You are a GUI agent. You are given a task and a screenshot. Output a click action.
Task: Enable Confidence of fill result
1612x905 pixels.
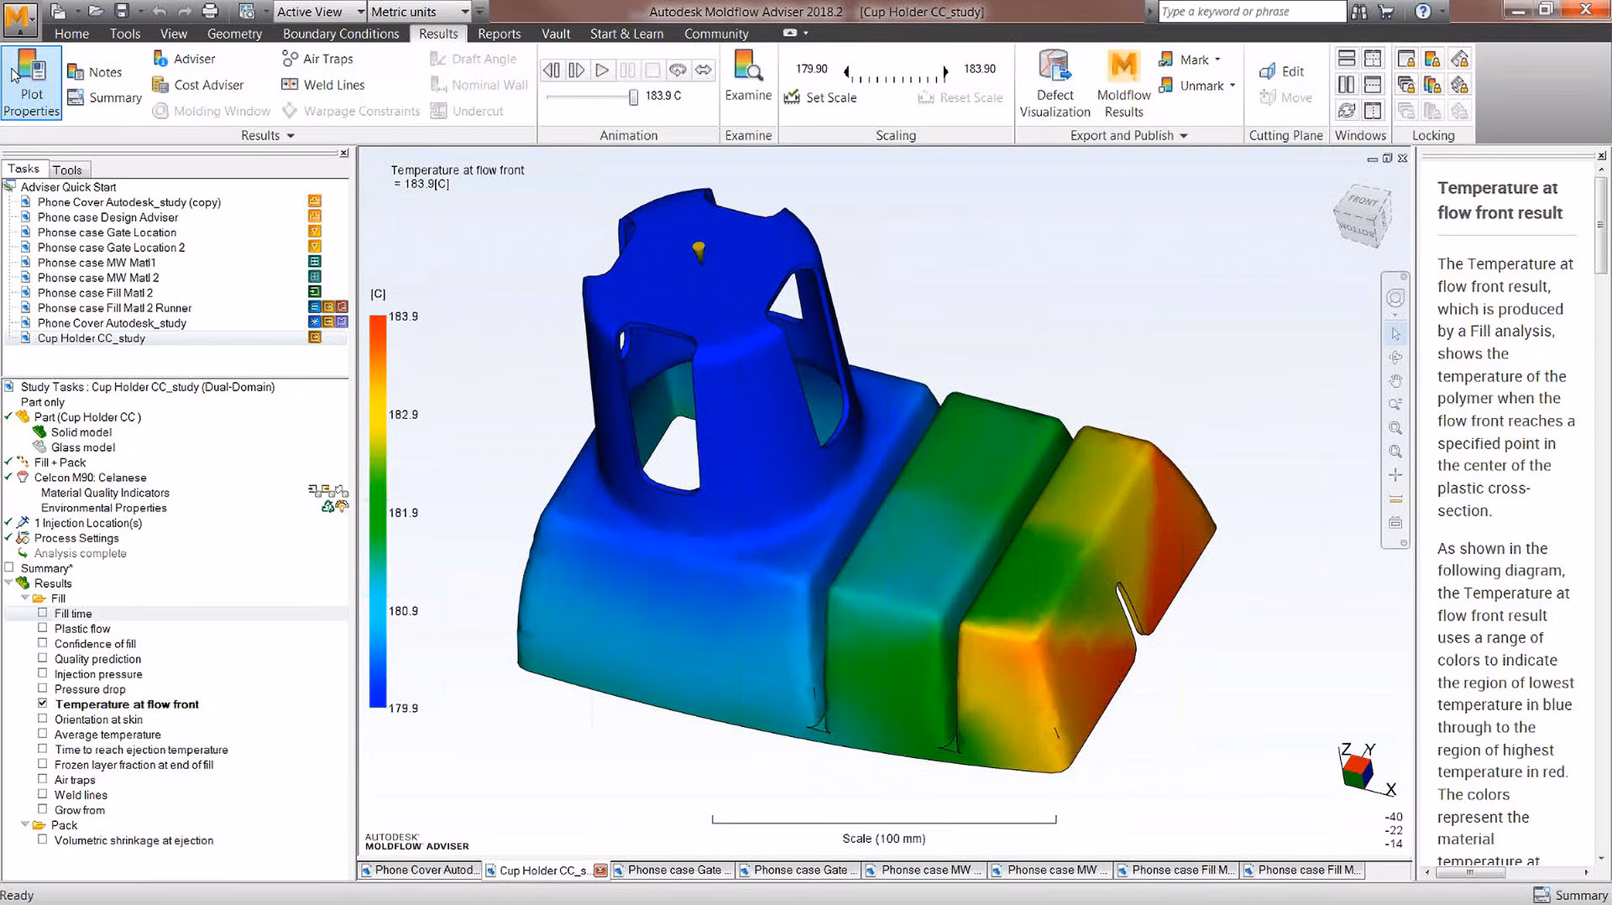[x=42, y=643]
